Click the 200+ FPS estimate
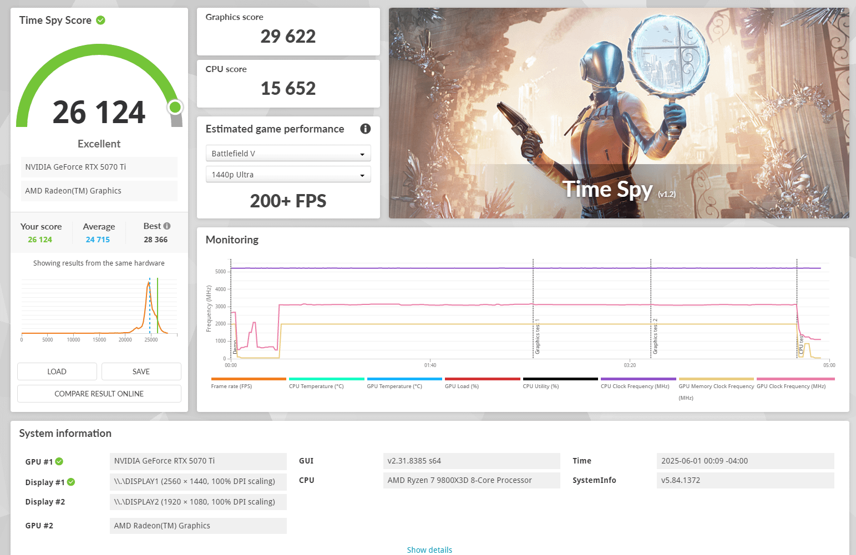The height and width of the screenshot is (555, 856). tap(288, 201)
